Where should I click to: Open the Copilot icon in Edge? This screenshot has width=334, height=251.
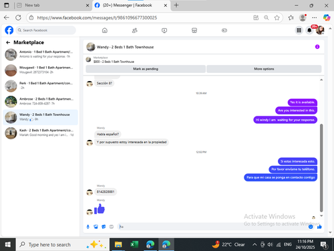click(x=327, y=17)
